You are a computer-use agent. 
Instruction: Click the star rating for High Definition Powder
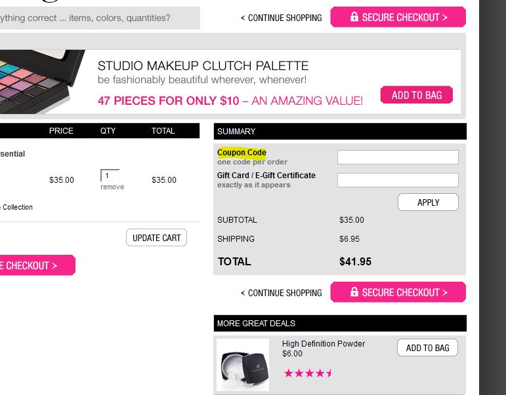pos(308,373)
